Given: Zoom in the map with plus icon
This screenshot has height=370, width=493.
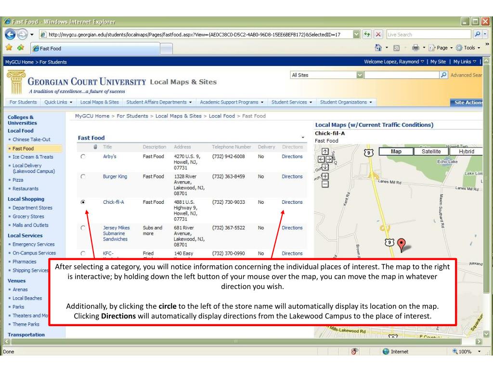Looking at the screenshot, I should point(325,176).
